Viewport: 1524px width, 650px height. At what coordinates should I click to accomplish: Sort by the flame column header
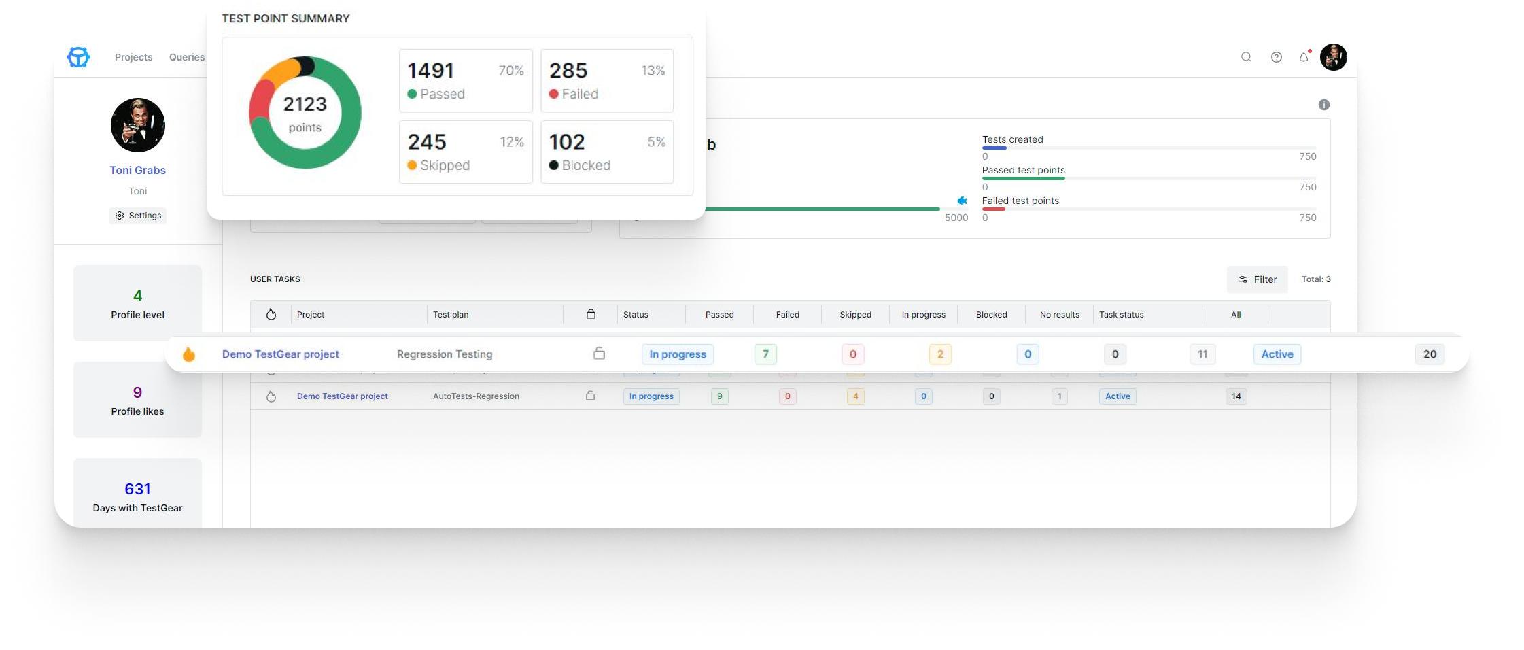pyautogui.click(x=271, y=314)
